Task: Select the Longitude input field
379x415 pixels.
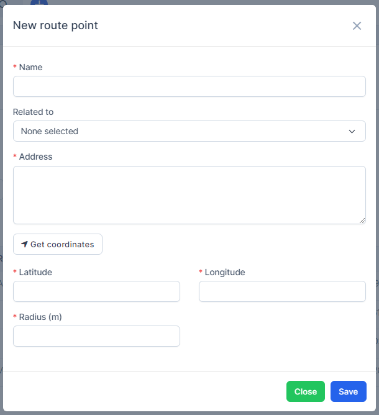Action: [x=282, y=291]
